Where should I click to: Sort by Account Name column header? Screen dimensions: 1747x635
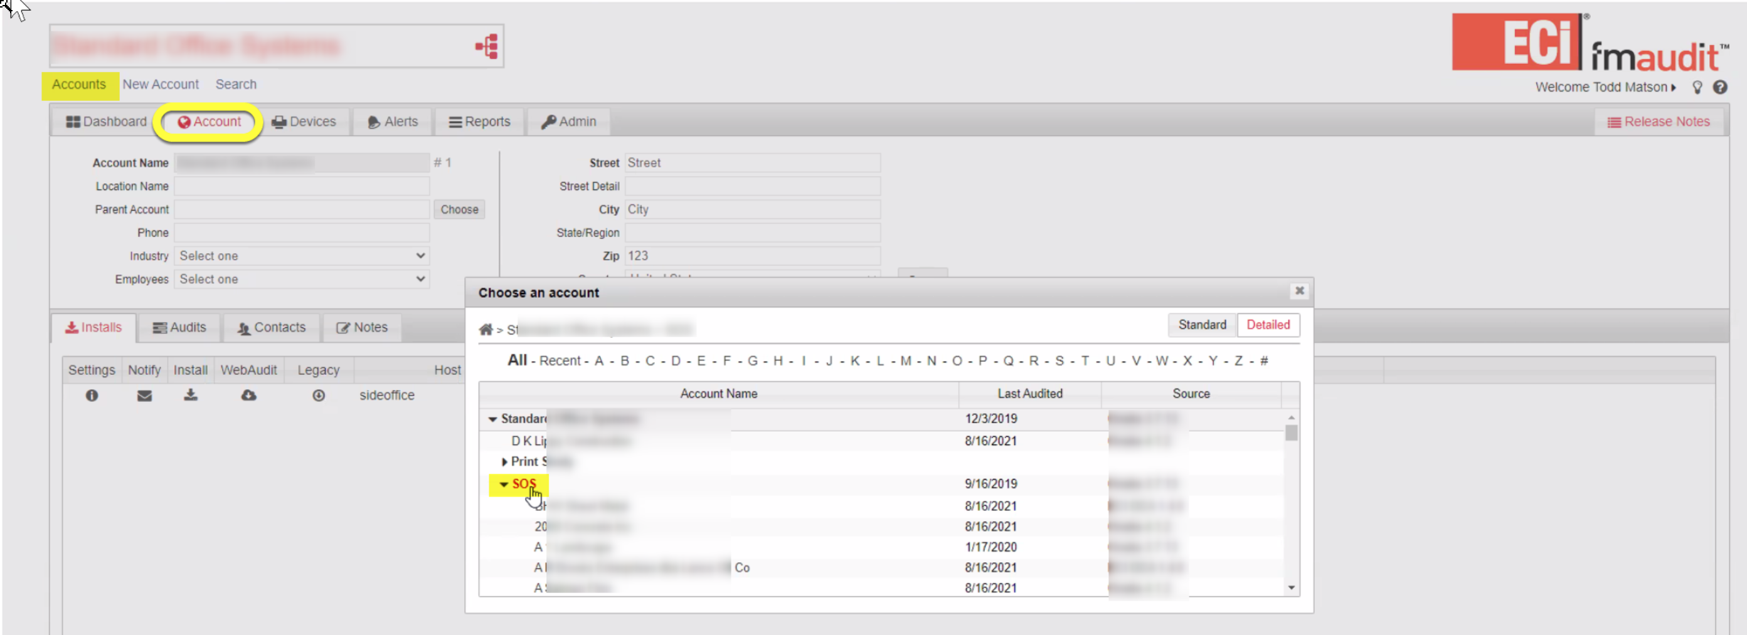(x=719, y=394)
